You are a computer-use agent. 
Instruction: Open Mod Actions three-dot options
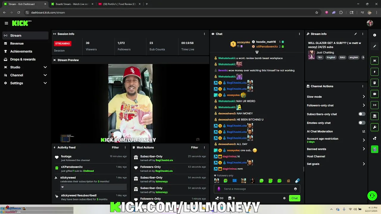pyautogui.click(x=204, y=147)
